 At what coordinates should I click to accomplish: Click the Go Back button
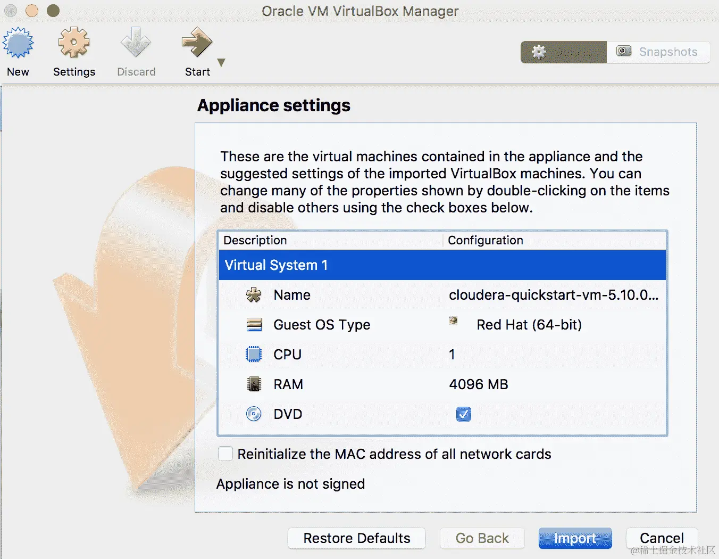(482, 538)
